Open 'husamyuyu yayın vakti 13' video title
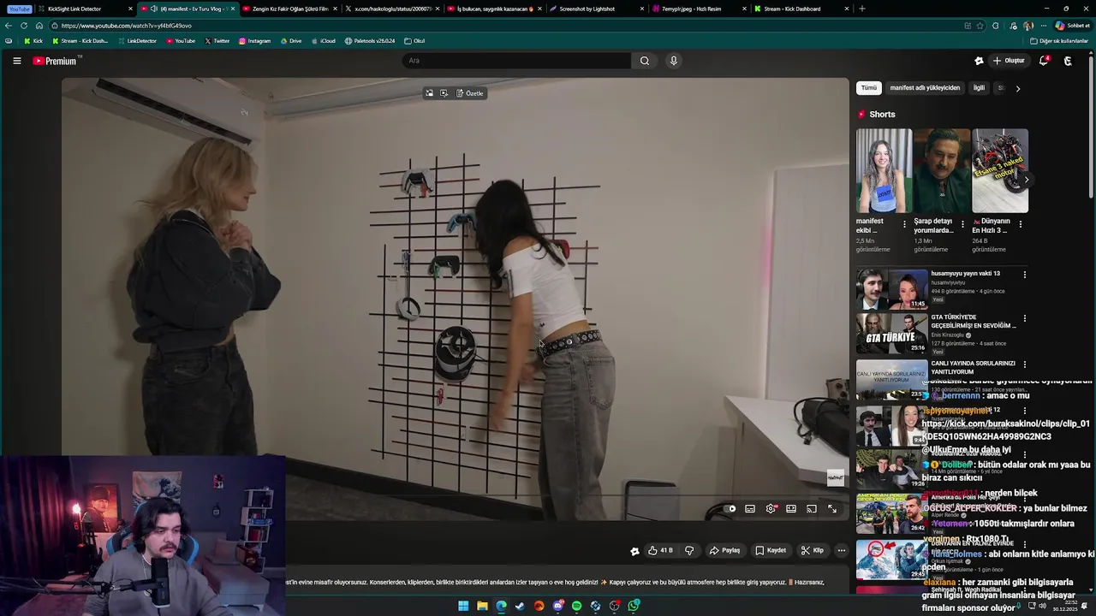1096x616 pixels. 966,274
